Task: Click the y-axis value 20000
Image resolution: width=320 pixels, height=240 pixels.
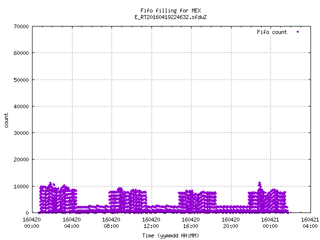Action: click(x=21, y=159)
